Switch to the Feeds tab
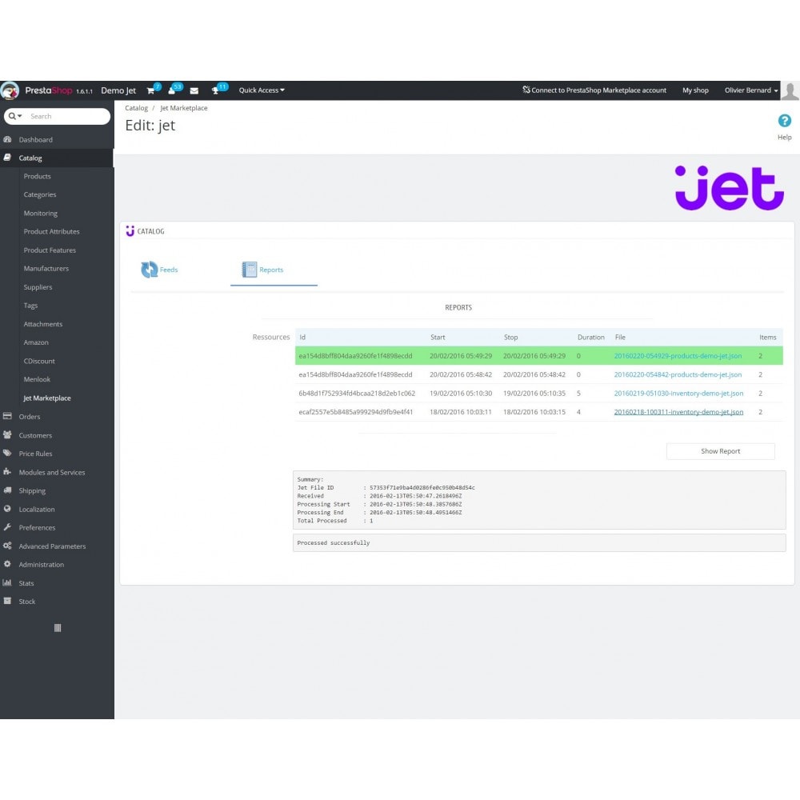This screenshot has width=800, height=800. pyautogui.click(x=159, y=270)
